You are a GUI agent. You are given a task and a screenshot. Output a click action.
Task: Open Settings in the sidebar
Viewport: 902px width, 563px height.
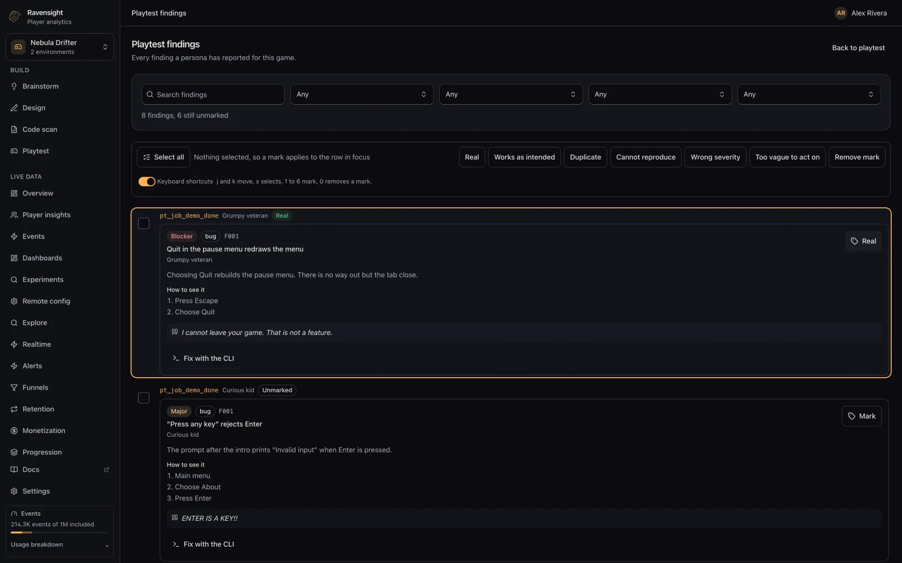[x=36, y=491]
